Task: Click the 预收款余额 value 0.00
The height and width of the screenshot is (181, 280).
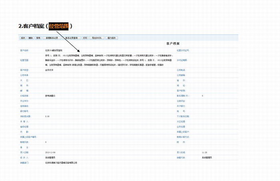Action: click(x=48, y=117)
